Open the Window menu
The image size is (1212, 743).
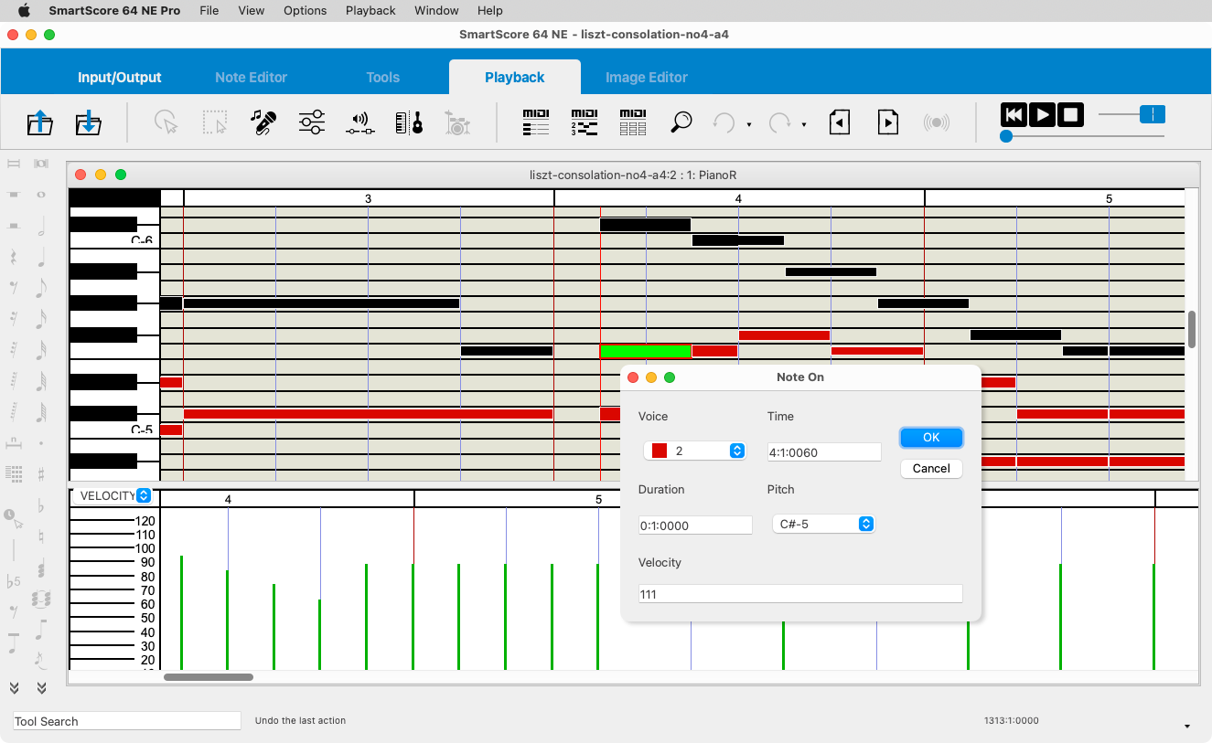point(436,10)
